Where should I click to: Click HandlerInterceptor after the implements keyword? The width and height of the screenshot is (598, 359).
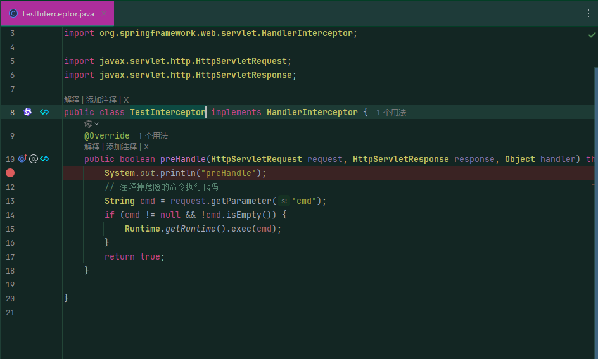coord(312,113)
